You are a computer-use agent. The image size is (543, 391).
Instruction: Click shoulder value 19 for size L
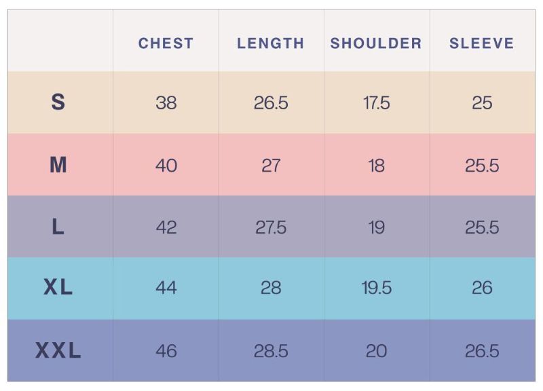376,227
